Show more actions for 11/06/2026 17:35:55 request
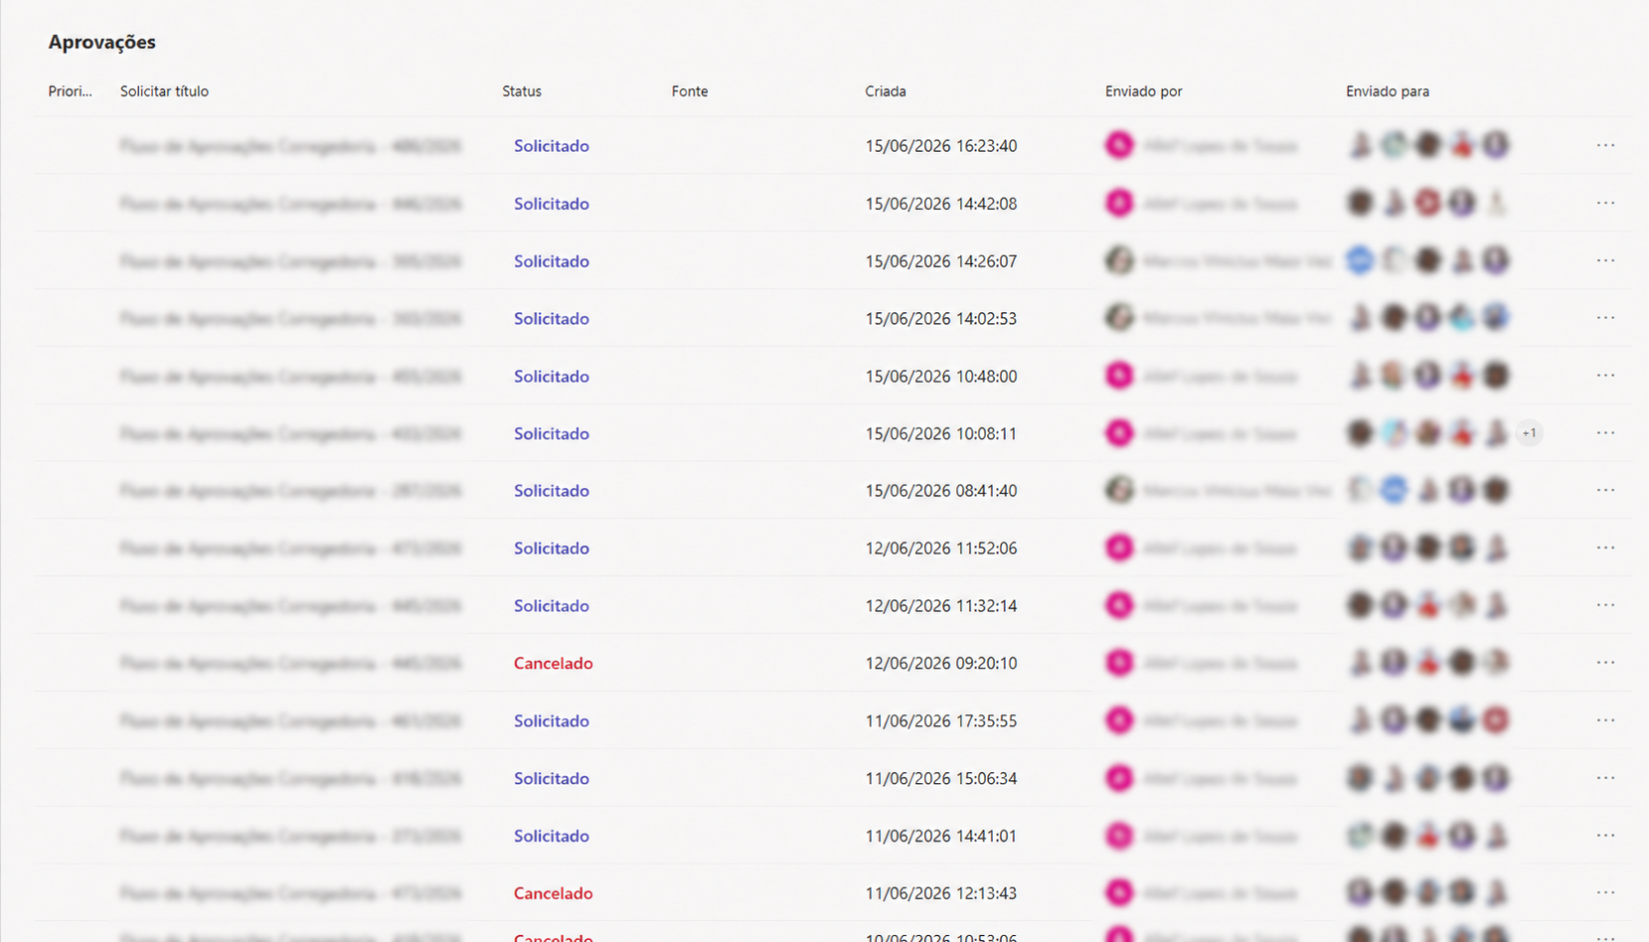Image resolution: width=1649 pixels, height=942 pixels. [1605, 720]
